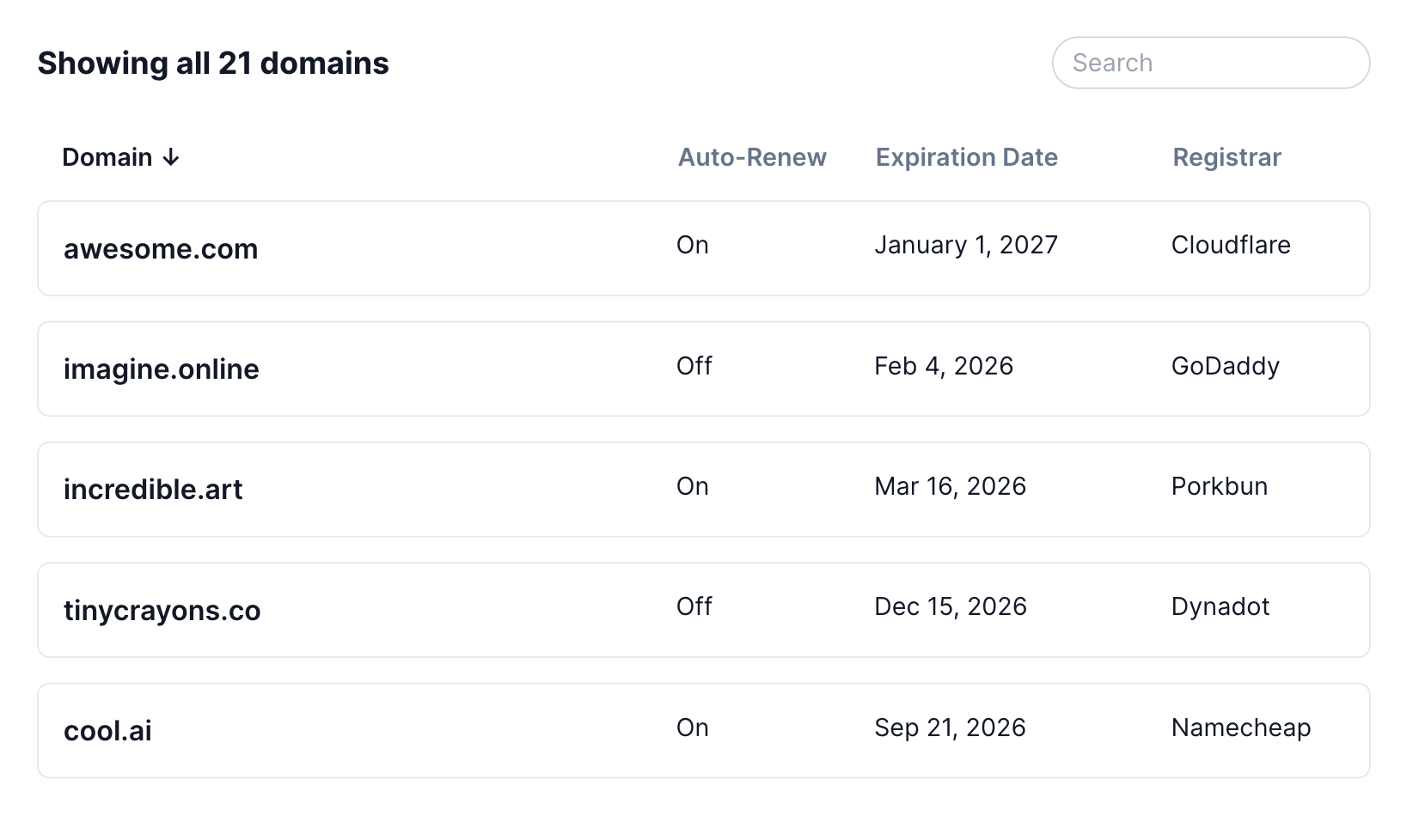Click the Search input field

point(1210,63)
